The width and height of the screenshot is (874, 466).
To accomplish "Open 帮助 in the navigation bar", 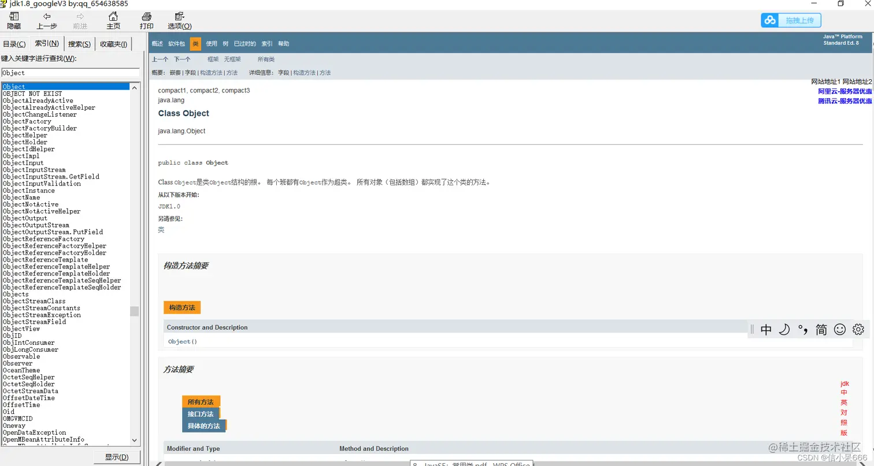I will point(283,44).
